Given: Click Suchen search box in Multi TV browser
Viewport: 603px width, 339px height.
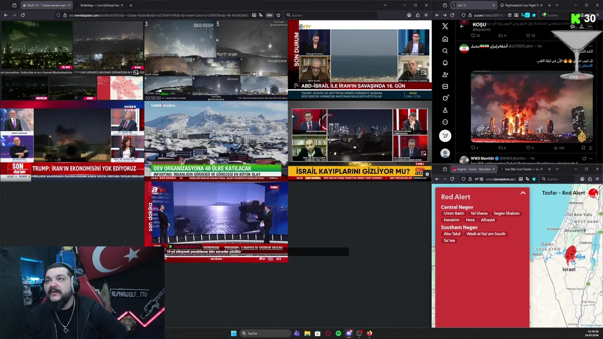Looking at the screenshot, I should 330,15.
